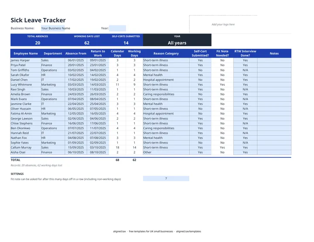Click the total calendar days 68

(117, 160)
